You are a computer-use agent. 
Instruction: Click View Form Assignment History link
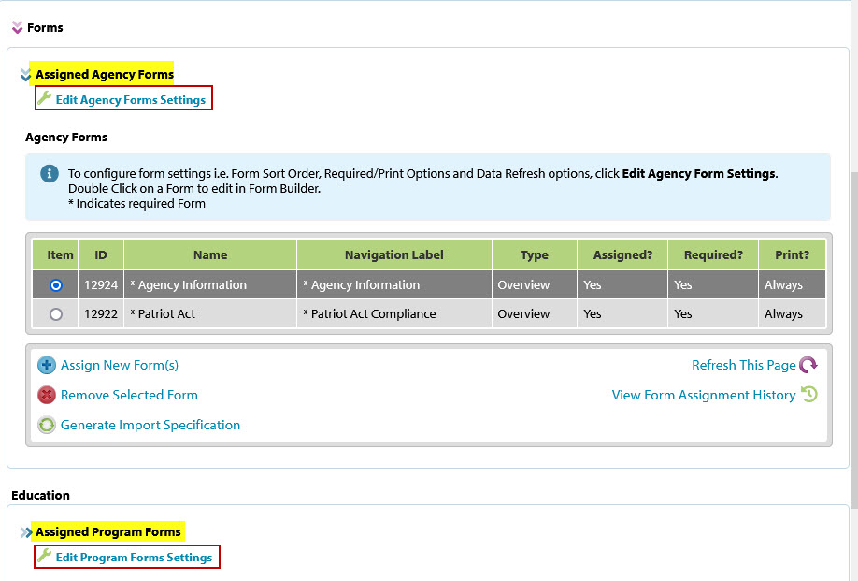pos(703,395)
